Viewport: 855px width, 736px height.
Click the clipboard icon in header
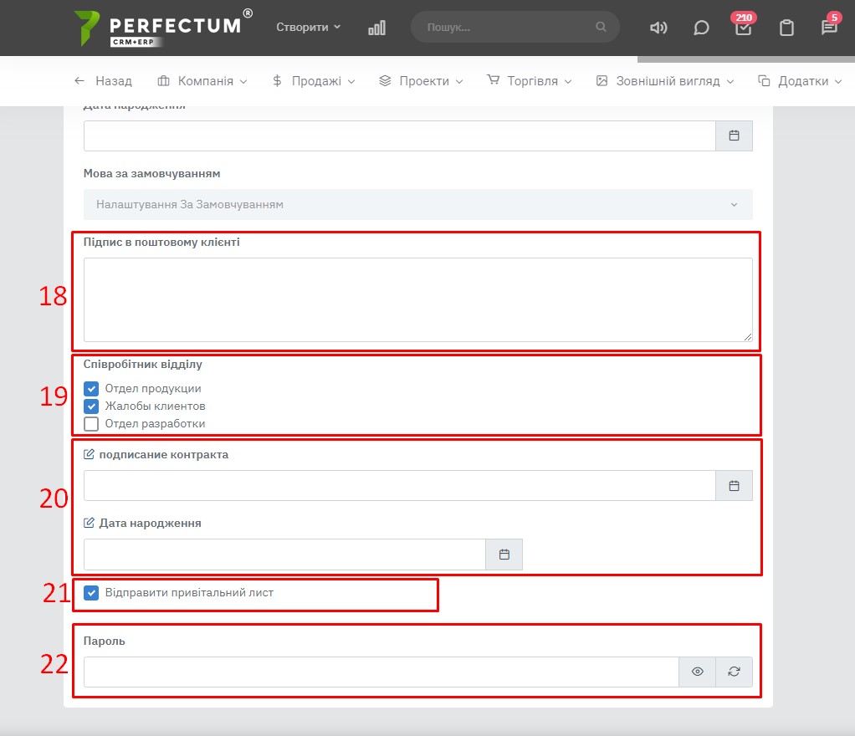786,28
